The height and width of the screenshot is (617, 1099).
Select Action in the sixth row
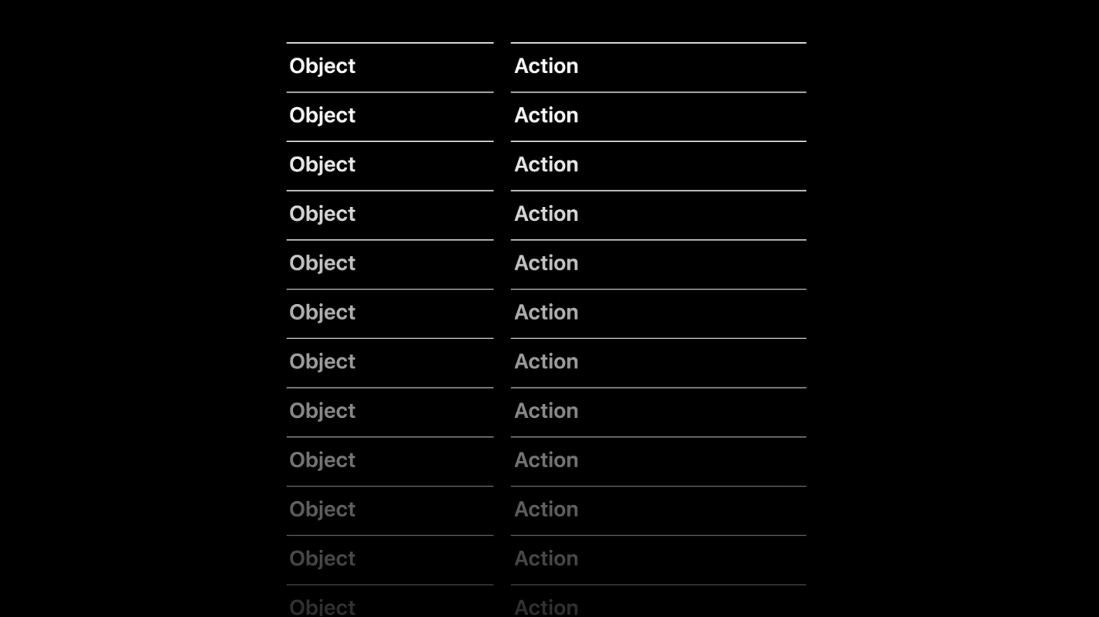tap(546, 312)
